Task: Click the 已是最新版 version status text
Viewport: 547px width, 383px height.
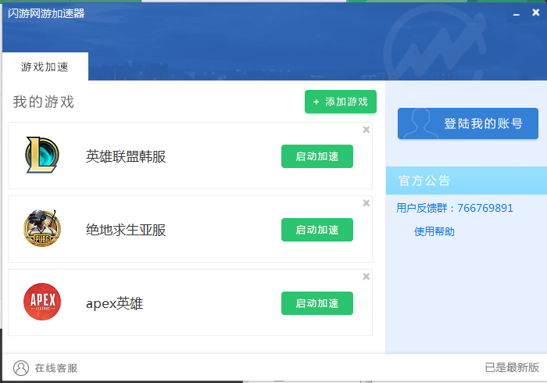Action: pyautogui.click(x=511, y=367)
